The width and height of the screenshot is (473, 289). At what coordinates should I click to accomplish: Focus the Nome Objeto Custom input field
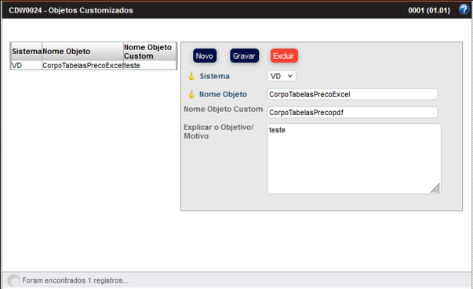pos(352,112)
